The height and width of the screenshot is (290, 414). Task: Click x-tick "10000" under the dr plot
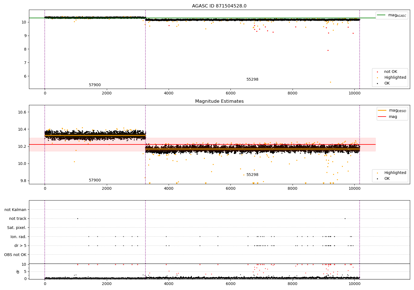354,284
